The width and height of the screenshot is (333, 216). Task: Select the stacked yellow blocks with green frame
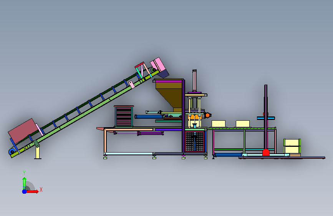pos(292,146)
